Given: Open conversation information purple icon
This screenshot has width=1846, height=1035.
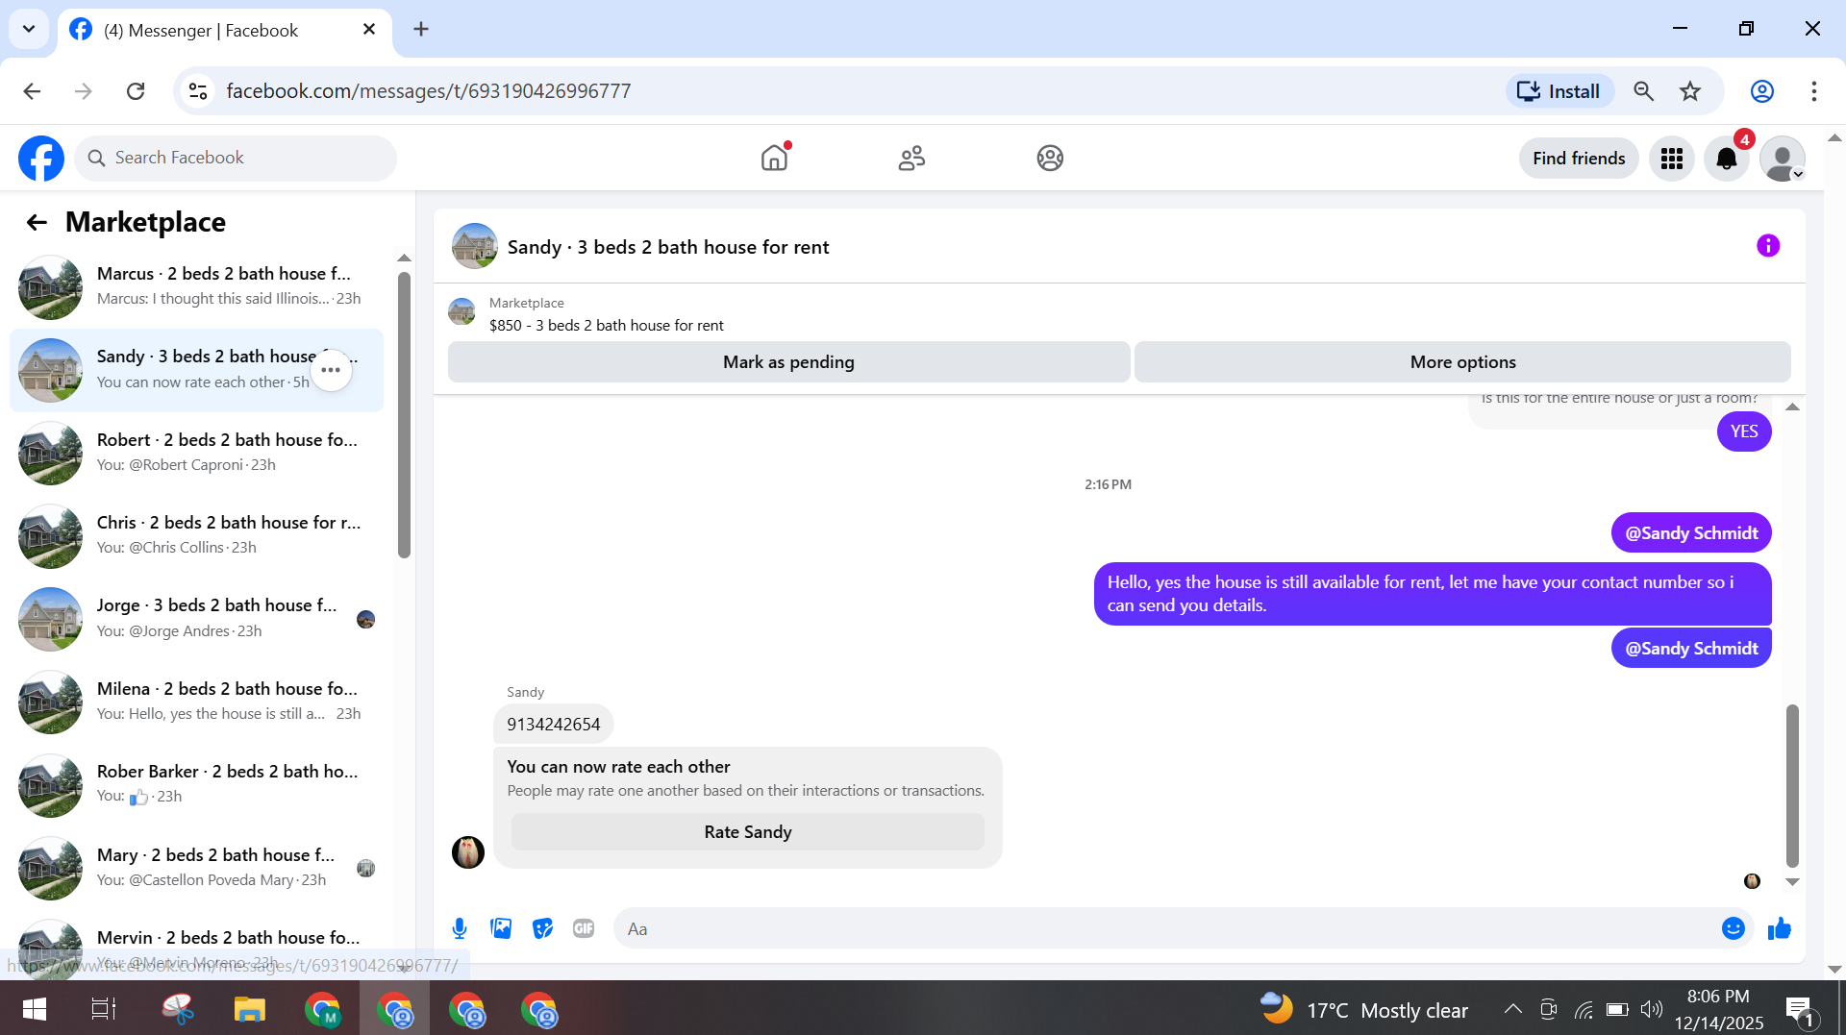Looking at the screenshot, I should coord(1768,246).
